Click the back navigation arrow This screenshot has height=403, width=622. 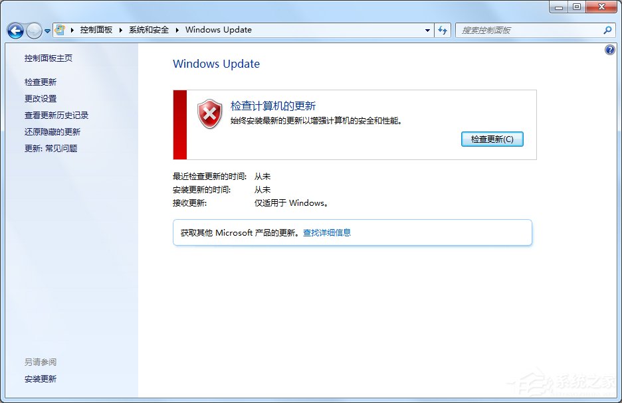coord(15,30)
